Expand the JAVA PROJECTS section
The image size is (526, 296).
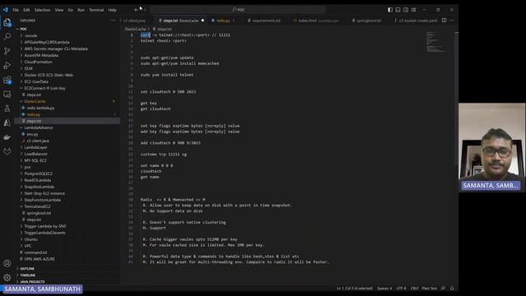(32, 282)
